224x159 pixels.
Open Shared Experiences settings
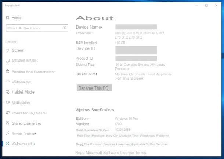26,123
